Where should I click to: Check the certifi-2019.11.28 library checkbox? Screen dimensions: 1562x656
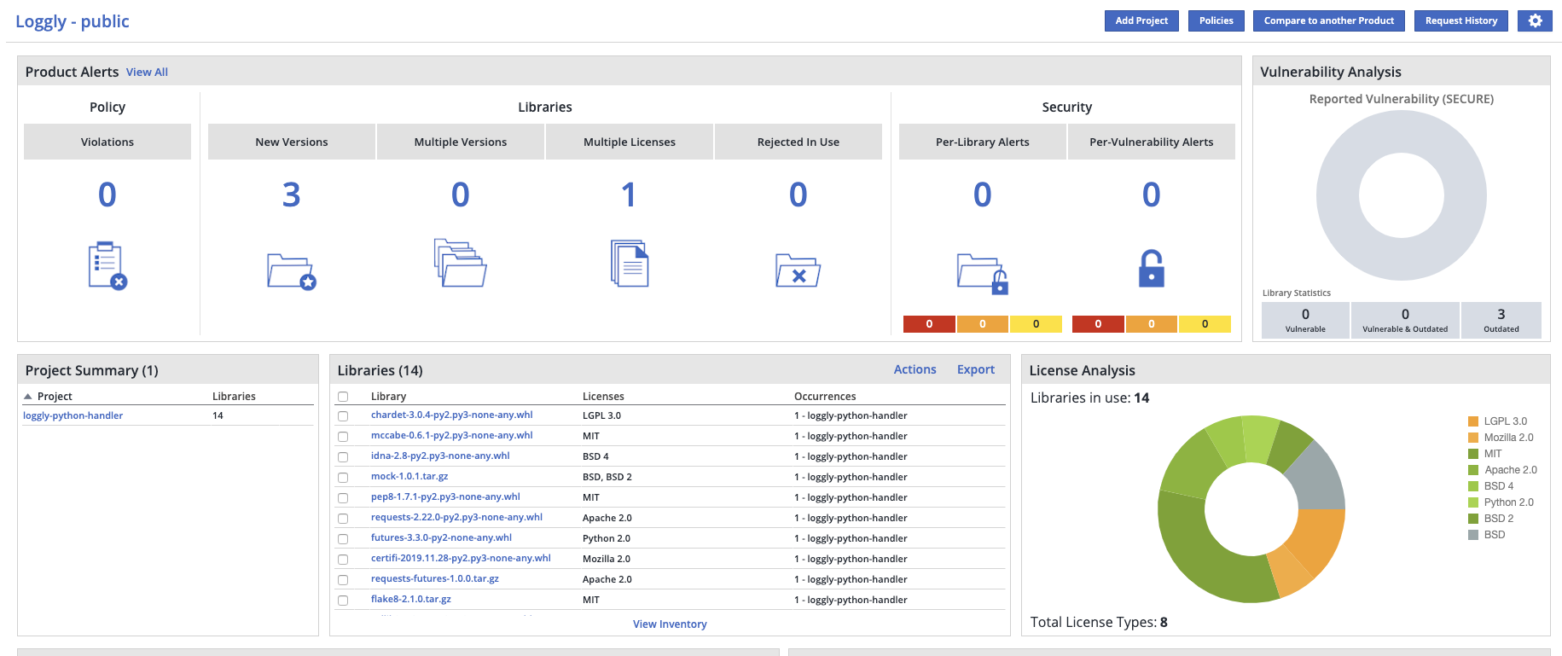343,560
